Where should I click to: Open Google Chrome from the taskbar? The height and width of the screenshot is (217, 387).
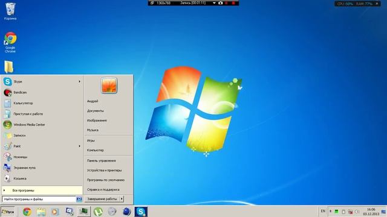[x=27, y=212]
